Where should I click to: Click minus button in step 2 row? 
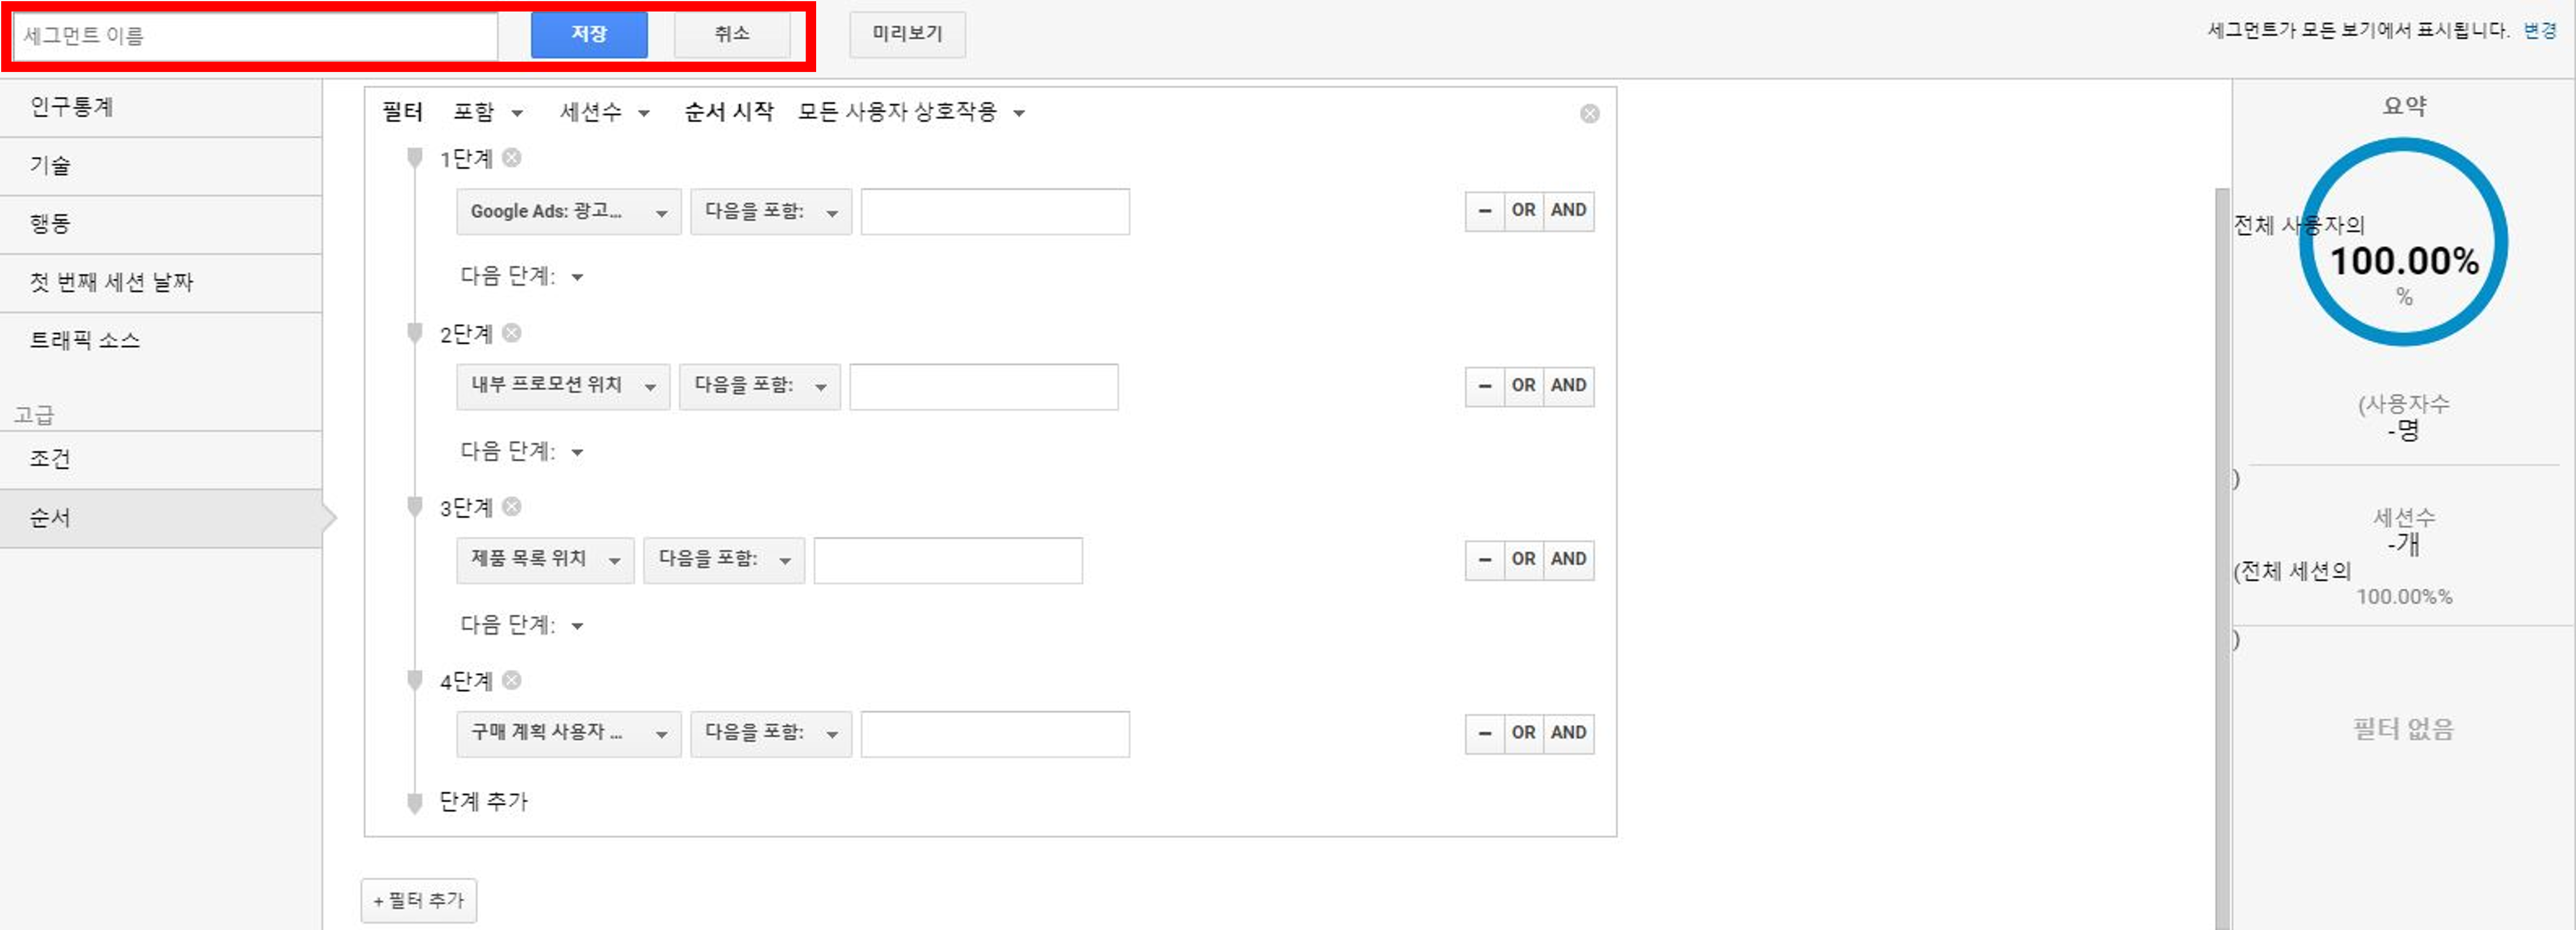point(1485,386)
